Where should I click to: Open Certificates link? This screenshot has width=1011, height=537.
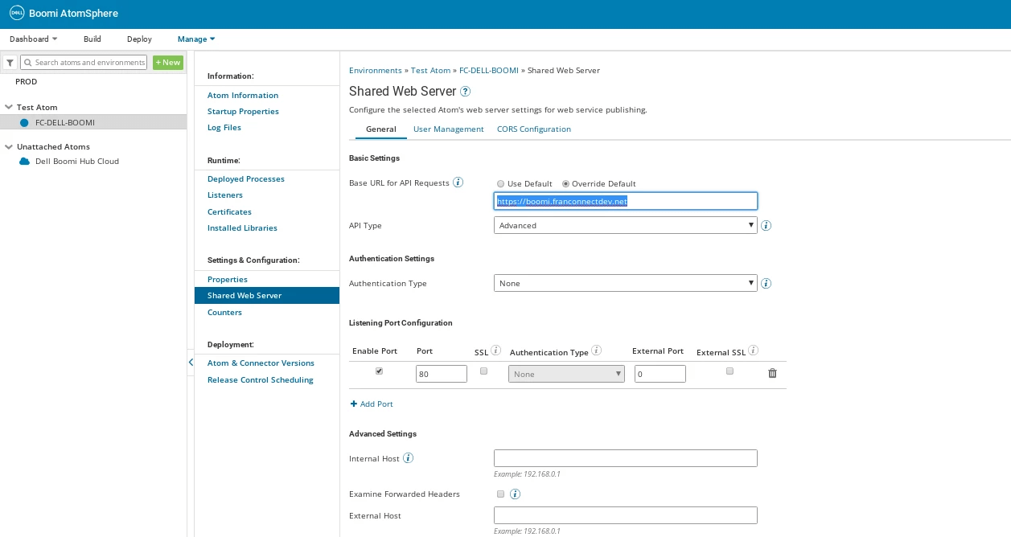pyautogui.click(x=229, y=211)
